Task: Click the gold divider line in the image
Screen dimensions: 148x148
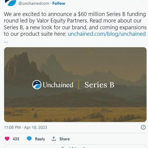Action: tap(79, 85)
